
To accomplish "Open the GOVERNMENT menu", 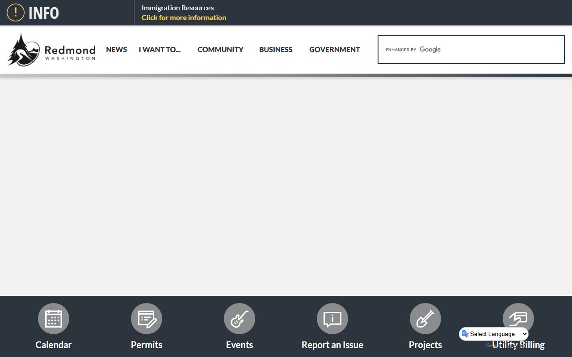I will coord(335,50).
